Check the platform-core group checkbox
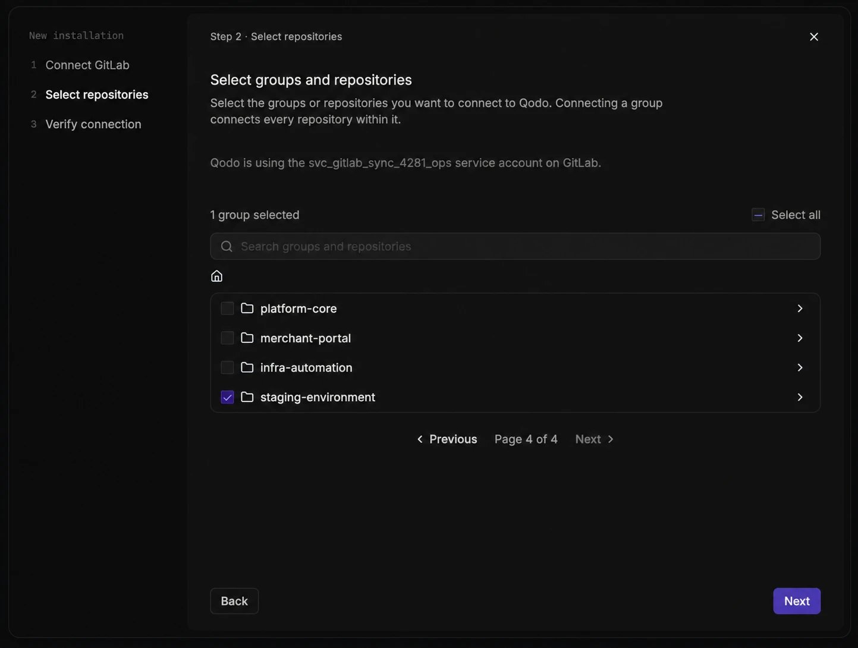 227,309
